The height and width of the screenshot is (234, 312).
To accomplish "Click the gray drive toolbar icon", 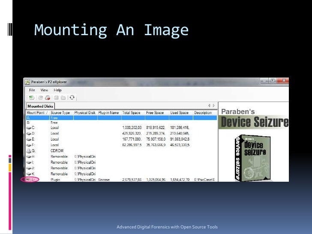I will pyautogui.click(x=56, y=98).
